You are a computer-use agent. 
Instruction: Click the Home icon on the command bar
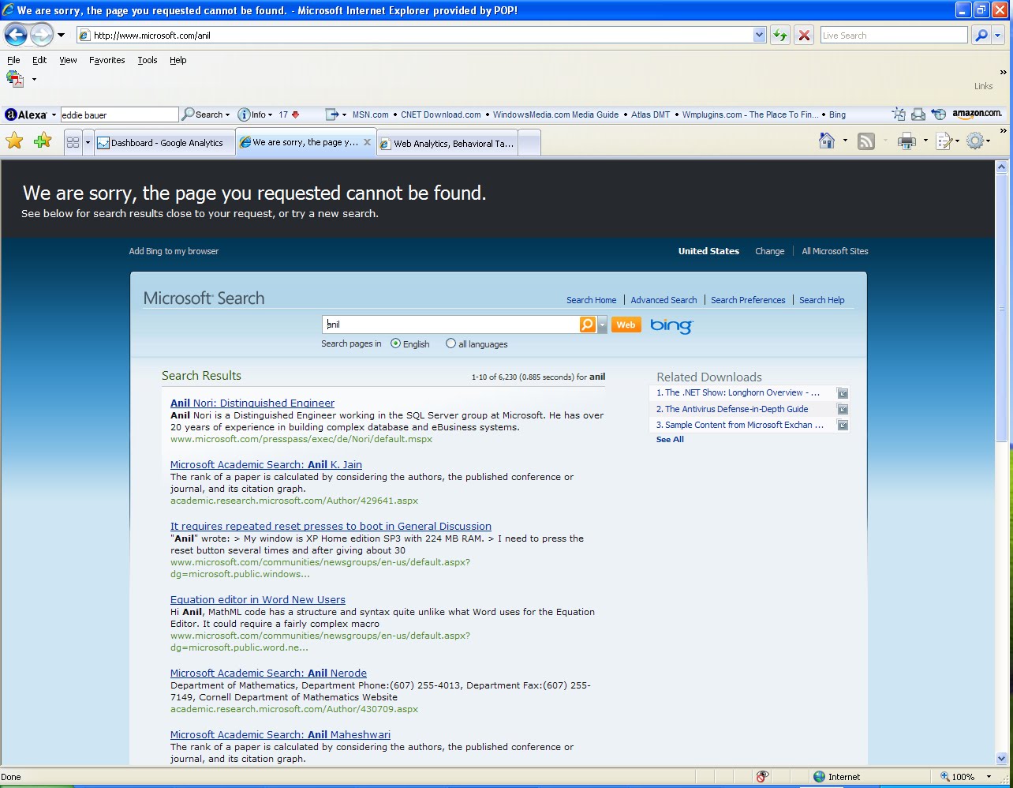click(827, 141)
